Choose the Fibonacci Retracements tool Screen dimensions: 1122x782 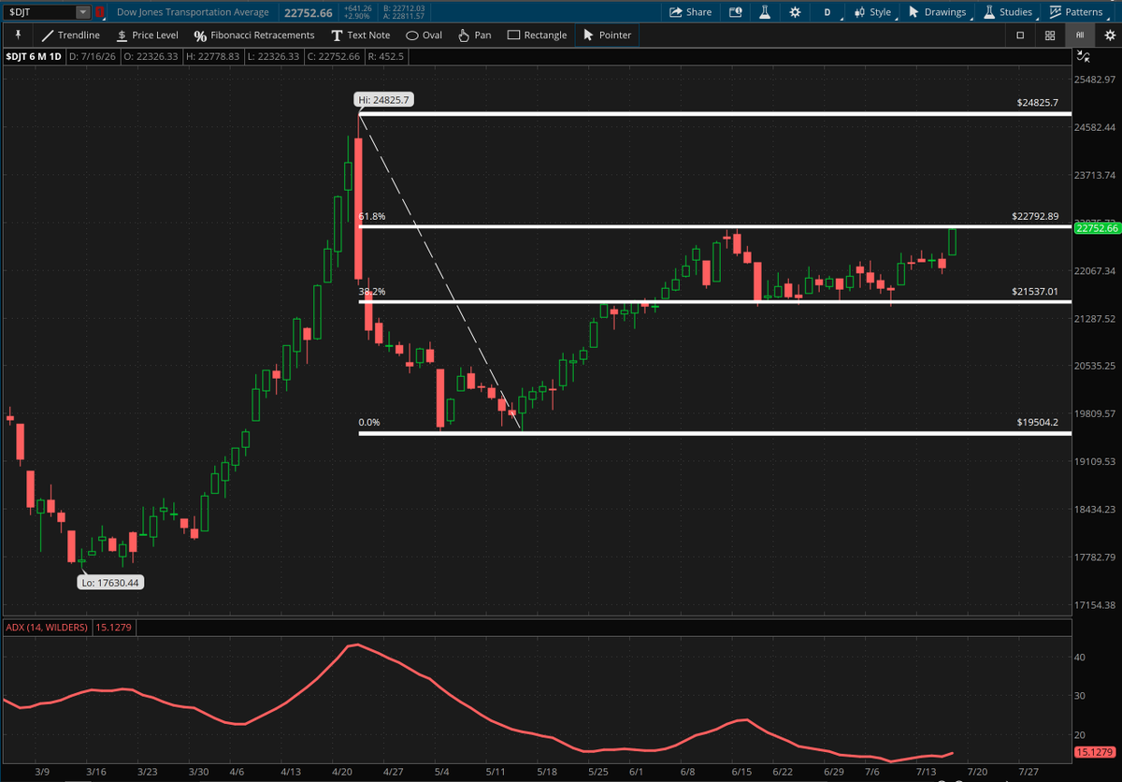[254, 35]
